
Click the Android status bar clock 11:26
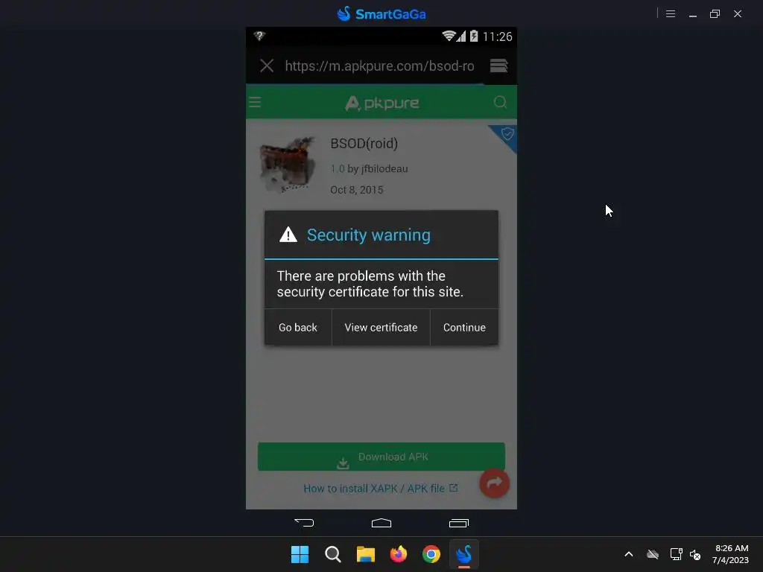[497, 36]
